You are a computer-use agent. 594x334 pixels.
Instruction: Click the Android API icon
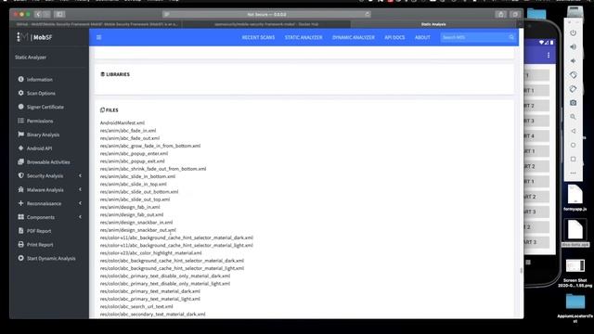point(20,148)
